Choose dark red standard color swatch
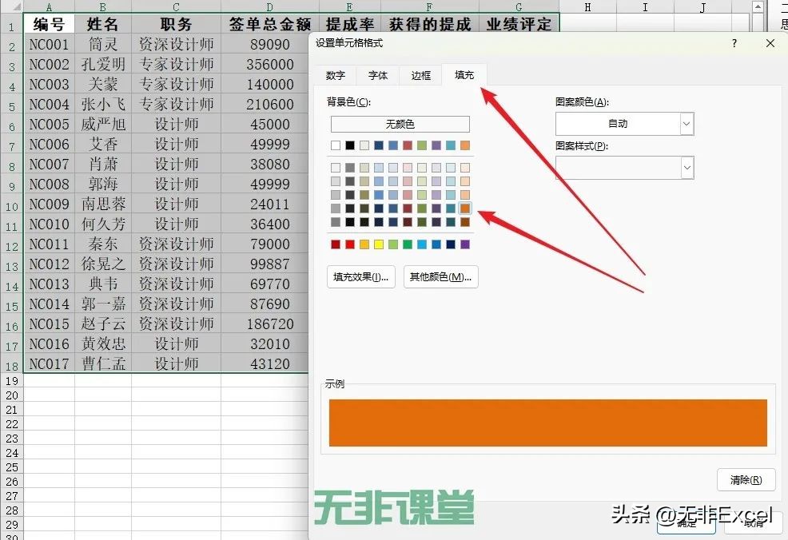This screenshot has width=788, height=540. 336,244
